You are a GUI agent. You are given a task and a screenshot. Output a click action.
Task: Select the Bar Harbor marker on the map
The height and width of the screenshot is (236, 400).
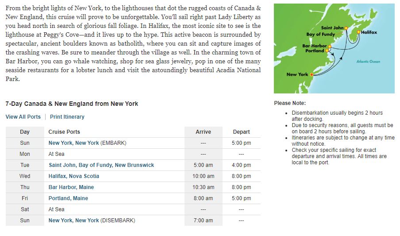click(330, 46)
